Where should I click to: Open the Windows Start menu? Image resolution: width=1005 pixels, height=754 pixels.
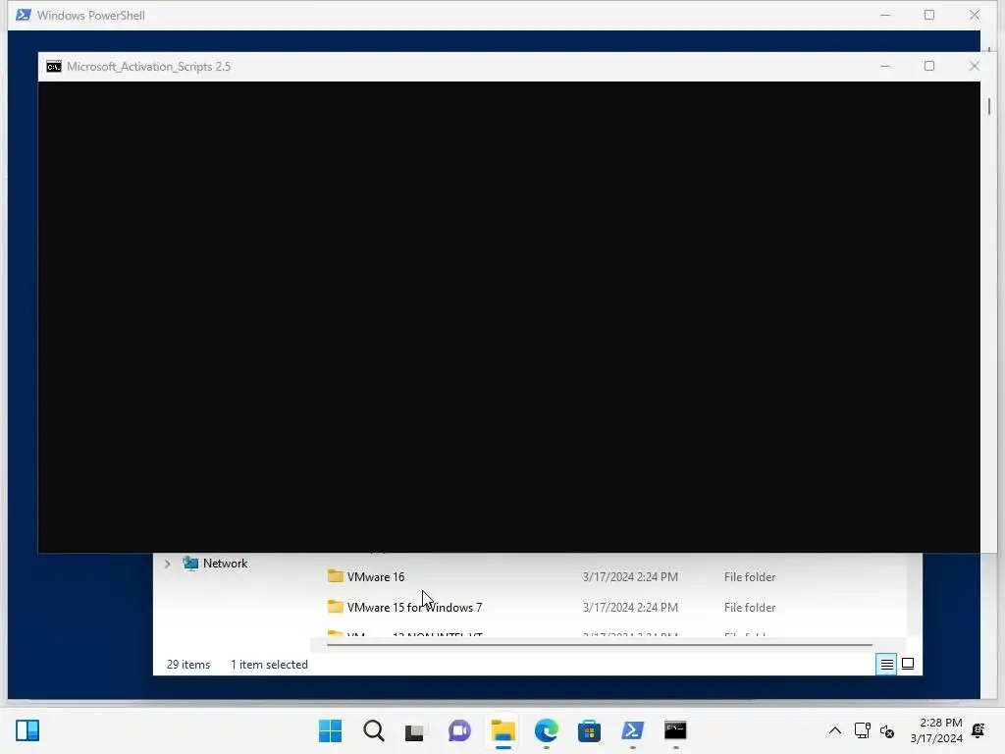pyautogui.click(x=330, y=730)
